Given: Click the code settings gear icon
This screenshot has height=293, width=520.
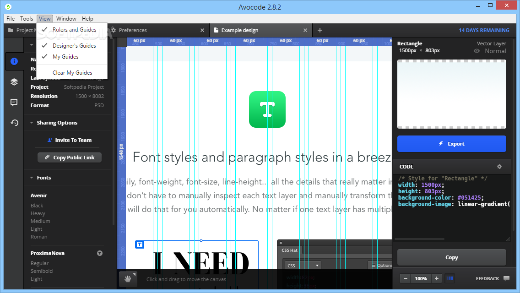Looking at the screenshot, I should 499,167.
